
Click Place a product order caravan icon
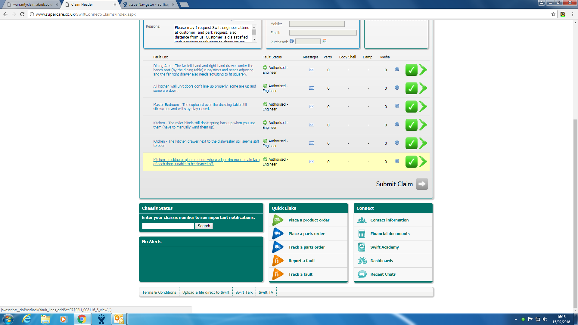278,220
